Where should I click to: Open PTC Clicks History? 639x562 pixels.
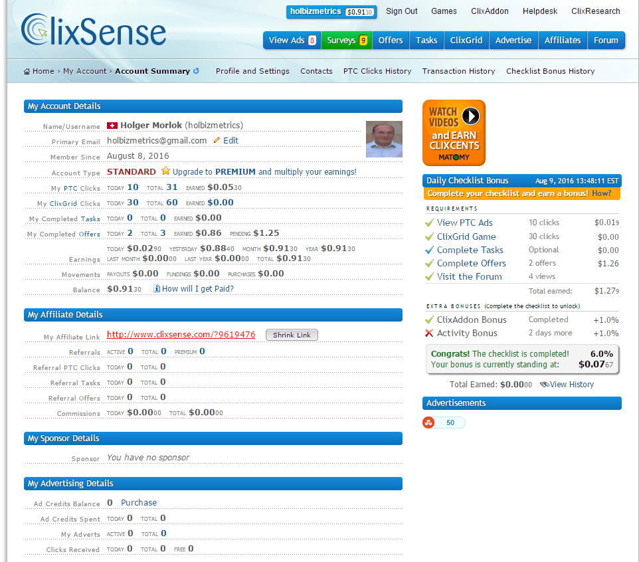tap(377, 71)
